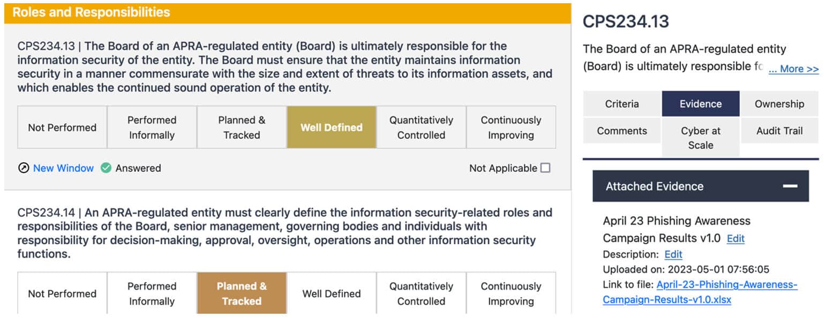Click the Roles and Responsibilities header bar
This screenshot has height=318, width=824.
click(287, 12)
